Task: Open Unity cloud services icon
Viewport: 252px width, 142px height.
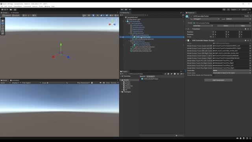Action: pos(11,9)
